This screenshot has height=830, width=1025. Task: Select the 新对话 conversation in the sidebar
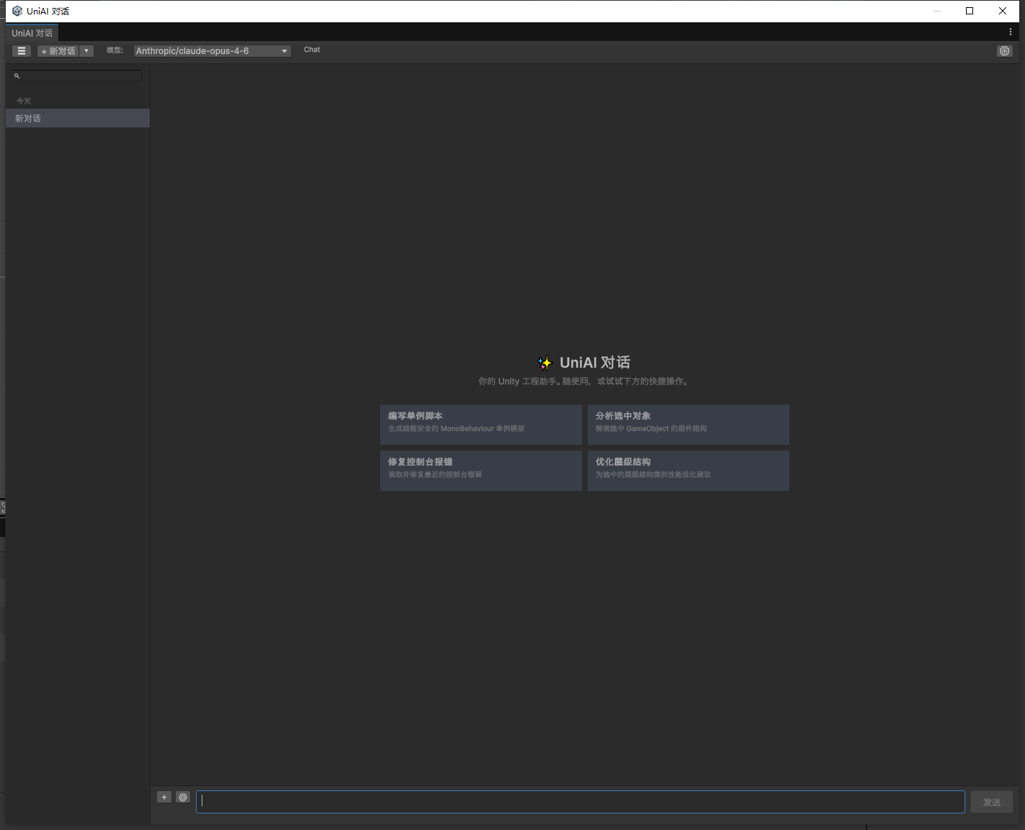tap(78, 118)
